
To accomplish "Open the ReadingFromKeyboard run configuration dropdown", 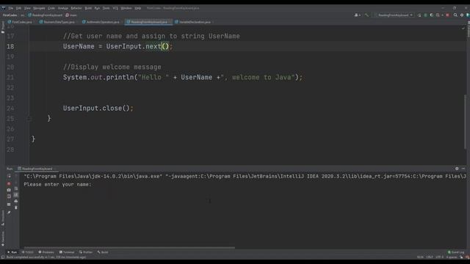I will (x=394, y=15).
